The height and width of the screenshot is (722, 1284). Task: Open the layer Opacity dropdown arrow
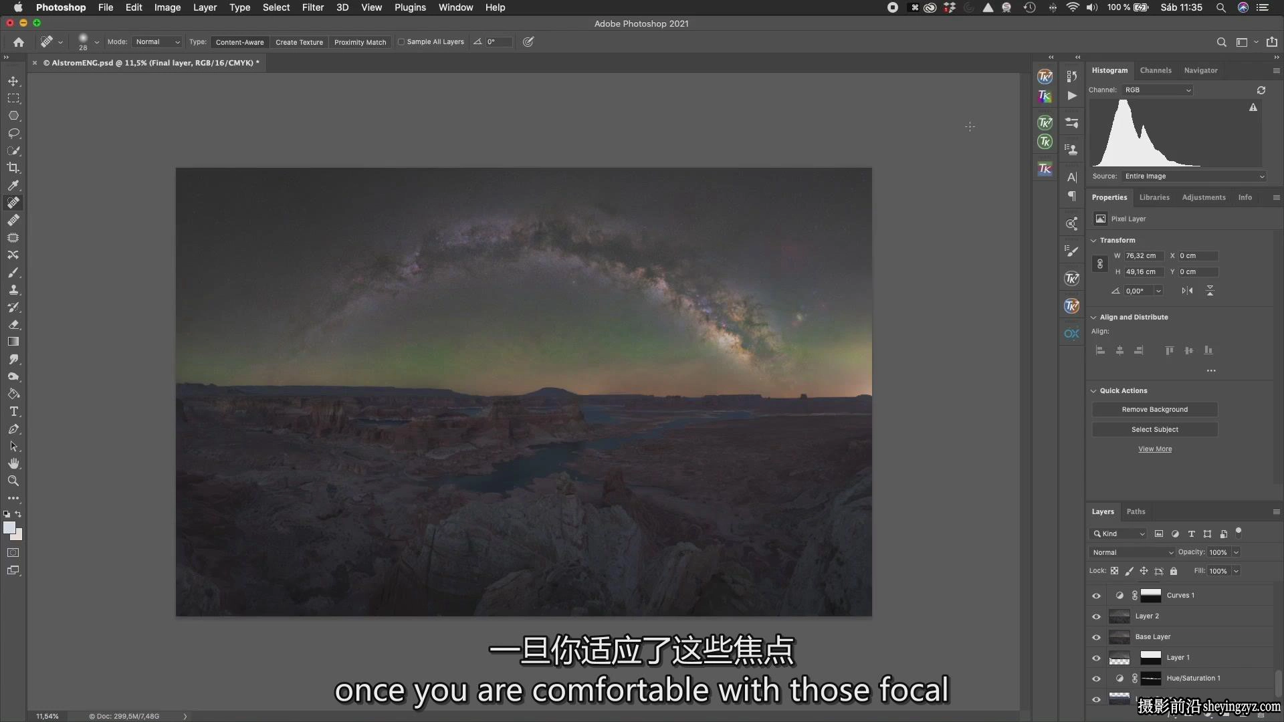(x=1237, y=552)
